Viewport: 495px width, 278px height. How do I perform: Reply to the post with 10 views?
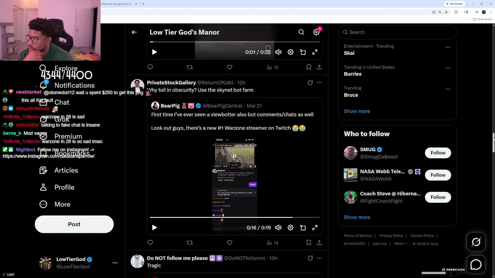point(150,67)
